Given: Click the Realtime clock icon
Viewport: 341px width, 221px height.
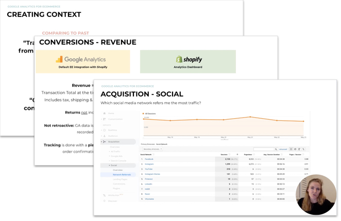Looking at the screenshot, I should point(105,130).
